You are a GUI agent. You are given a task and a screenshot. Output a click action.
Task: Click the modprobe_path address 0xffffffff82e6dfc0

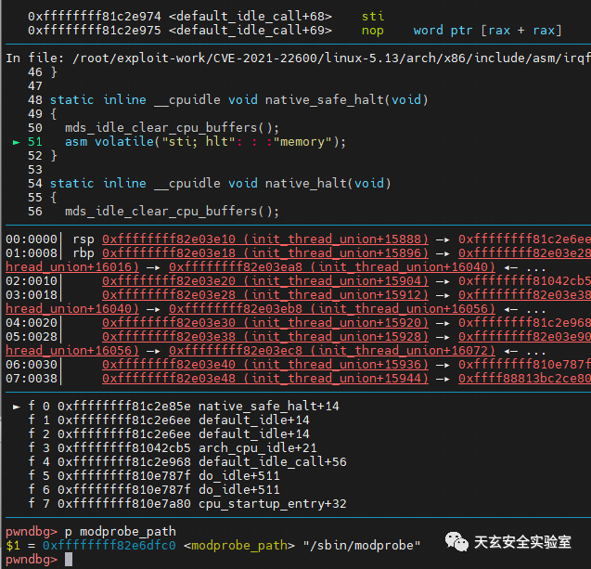click(x=109, y=546)
